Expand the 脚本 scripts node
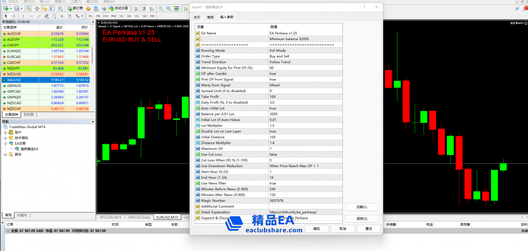This screenshot has width=528, height=251. [x=5, y=154]
